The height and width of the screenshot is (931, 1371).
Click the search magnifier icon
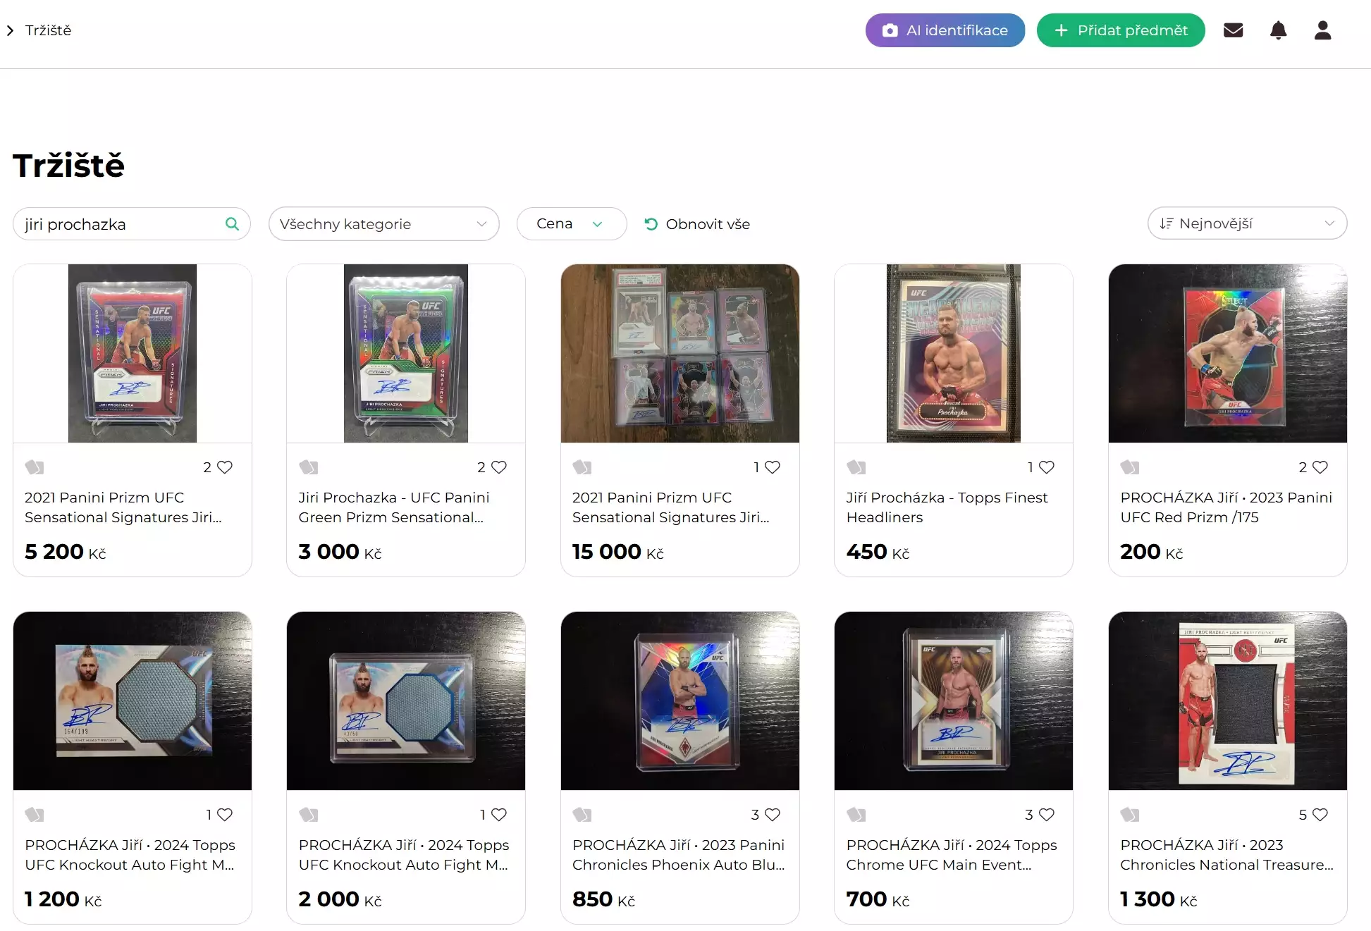pyautogui.click(x=232, y=224)
